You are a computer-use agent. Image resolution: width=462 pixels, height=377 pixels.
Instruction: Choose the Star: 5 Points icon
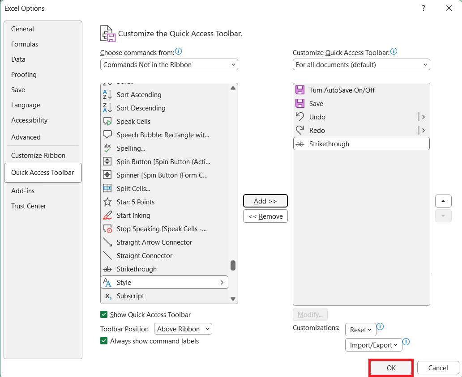[x=107, y=202]
